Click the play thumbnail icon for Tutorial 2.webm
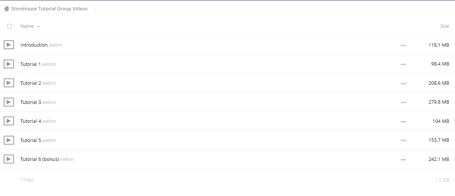The image size is (455, 196). (x=9, y=83)
